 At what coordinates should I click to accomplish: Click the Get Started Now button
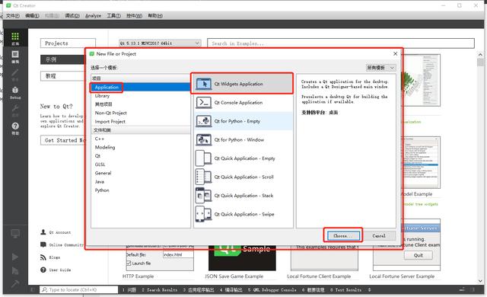pyautogui.click(x=62, y=140)
